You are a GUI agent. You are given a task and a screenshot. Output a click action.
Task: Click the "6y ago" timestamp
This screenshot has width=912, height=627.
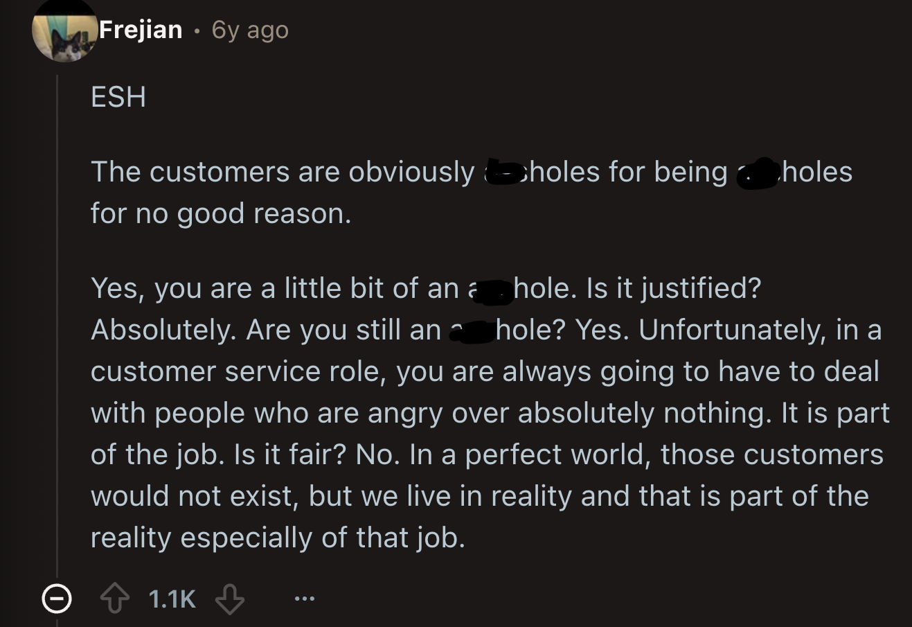click(x=250, y=30)
